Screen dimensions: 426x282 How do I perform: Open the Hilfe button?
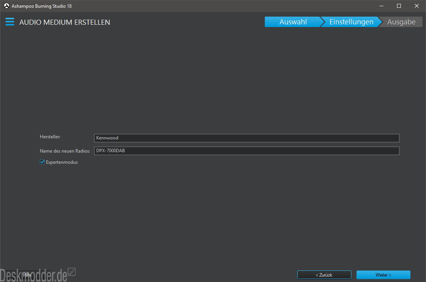click(27, 275)
